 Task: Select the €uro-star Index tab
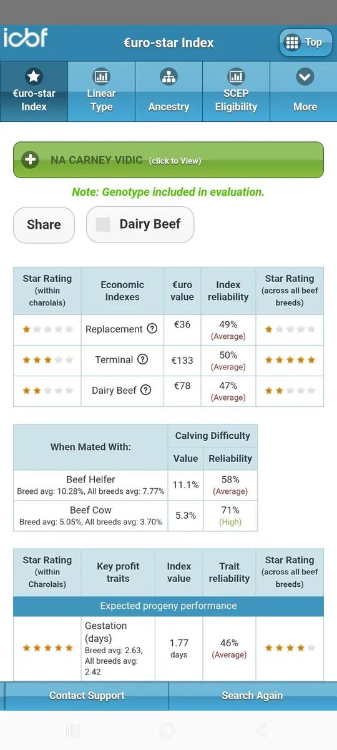pyautogui.click(x=34, y=91)
